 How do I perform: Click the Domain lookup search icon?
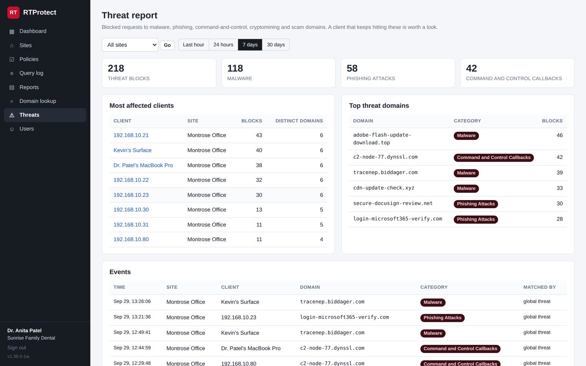coord(12,101)
